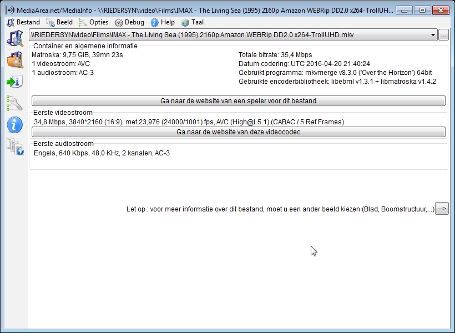Open the Bestand menu
The height and width of the screenshot is (333, 455).
[x=23, y=22]
